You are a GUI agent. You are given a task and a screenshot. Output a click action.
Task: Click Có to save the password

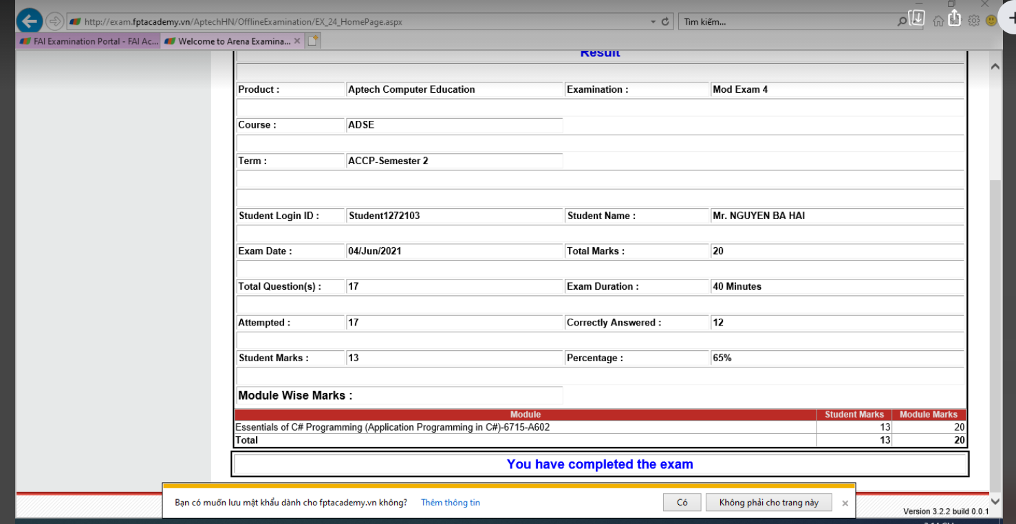click(x=682, y=503)
